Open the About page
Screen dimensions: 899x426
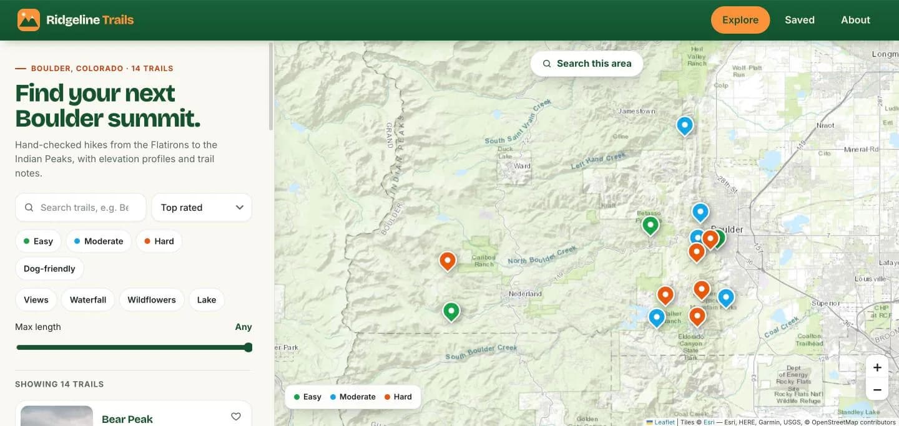[x=855, y=20]
